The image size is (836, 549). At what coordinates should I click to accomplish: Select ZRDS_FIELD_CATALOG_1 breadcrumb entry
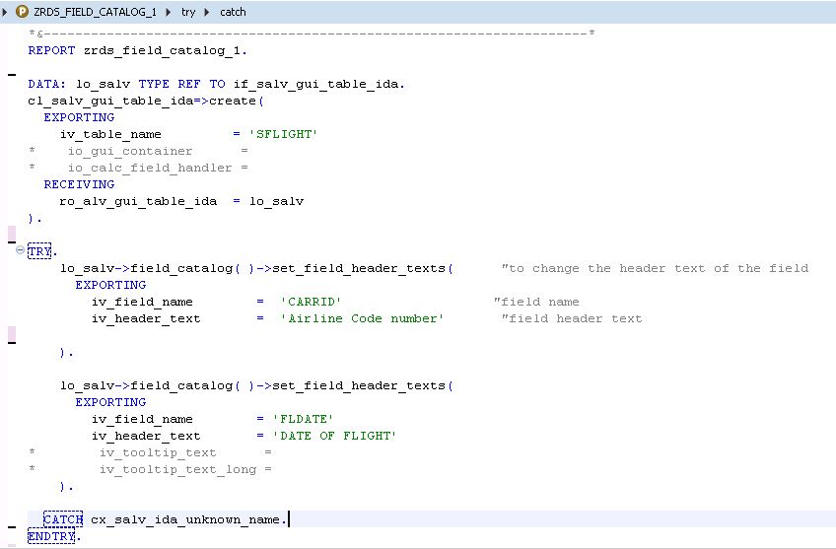tap(95, 12)
